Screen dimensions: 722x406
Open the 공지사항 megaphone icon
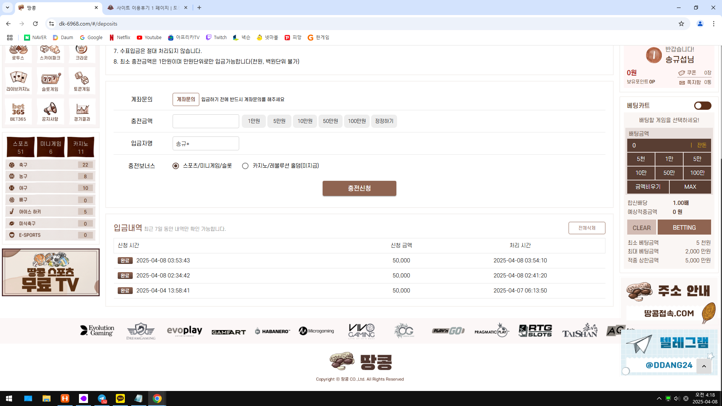(x=50, y=112)
